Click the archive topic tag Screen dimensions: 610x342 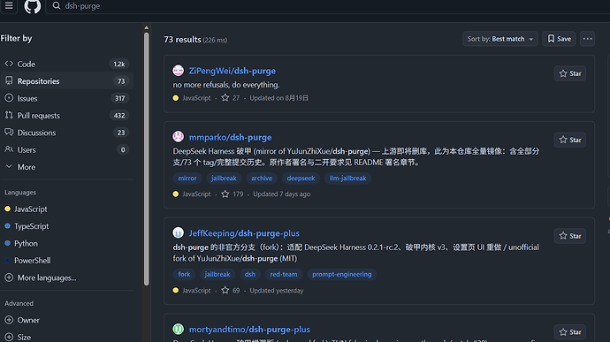pyautogui.click(x=262, y=179)
